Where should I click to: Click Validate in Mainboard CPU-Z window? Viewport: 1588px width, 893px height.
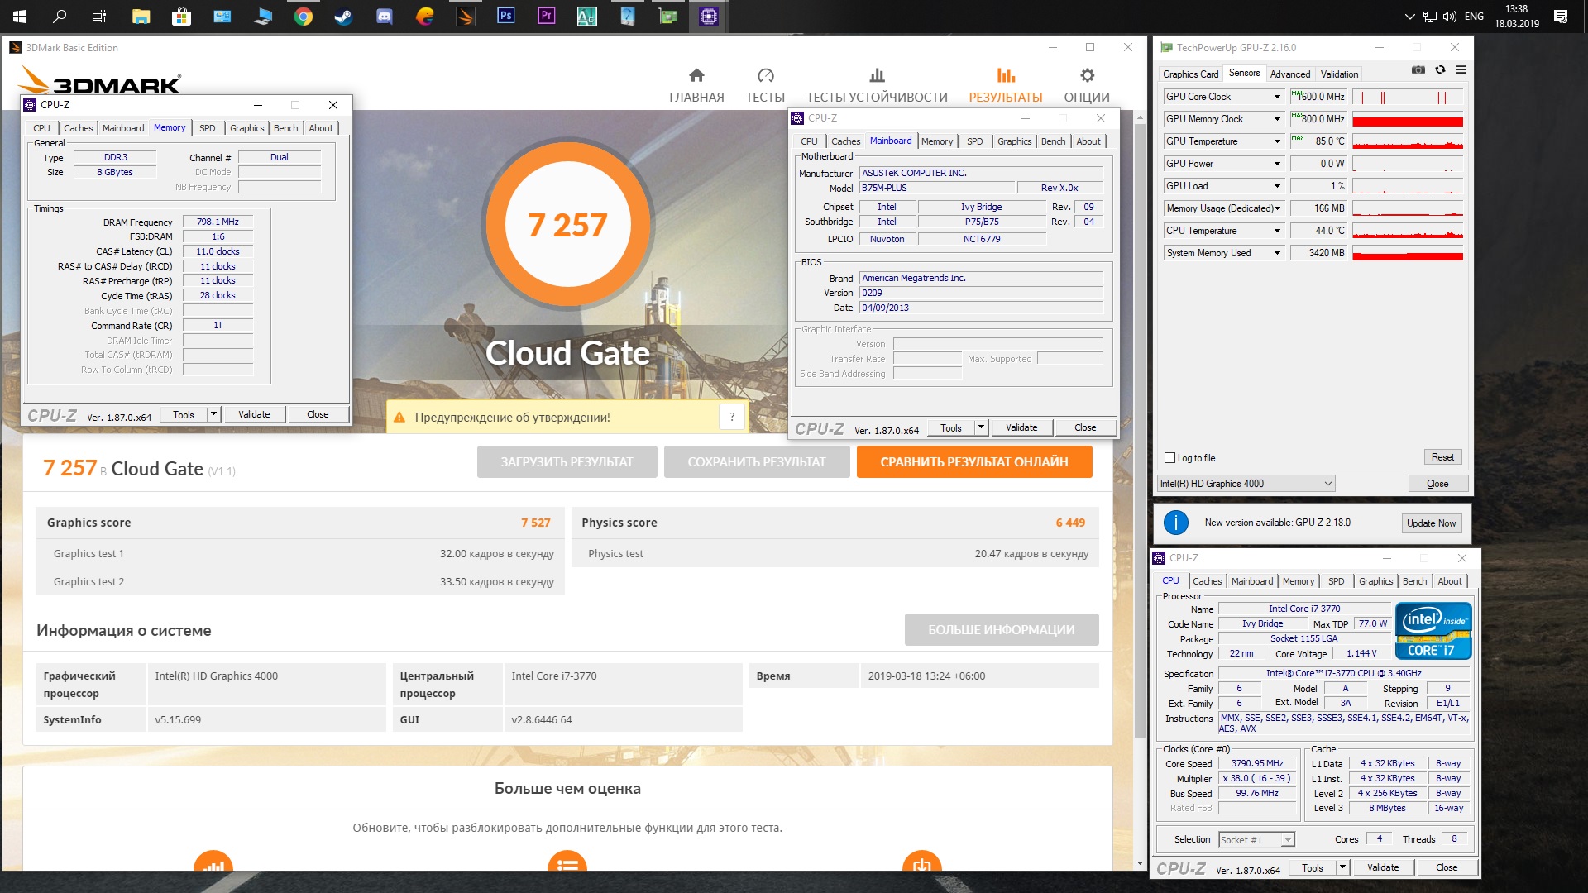(1021, 427)
